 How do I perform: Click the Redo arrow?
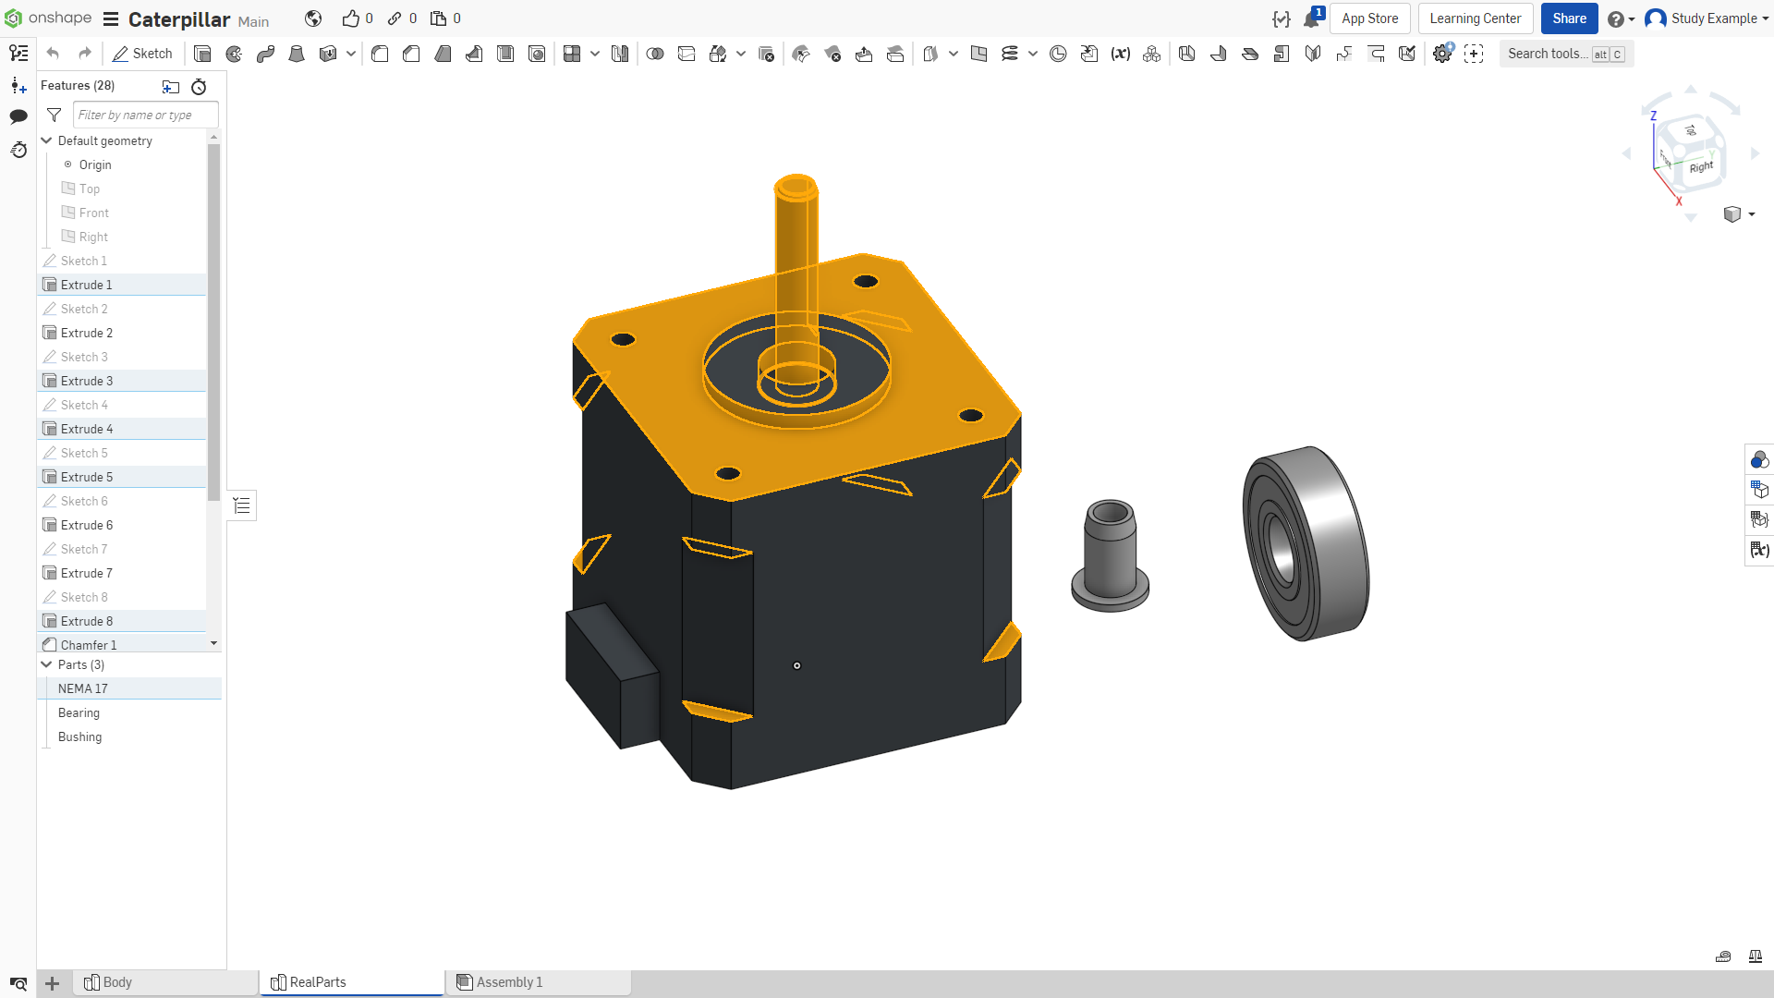click(84, 54)
